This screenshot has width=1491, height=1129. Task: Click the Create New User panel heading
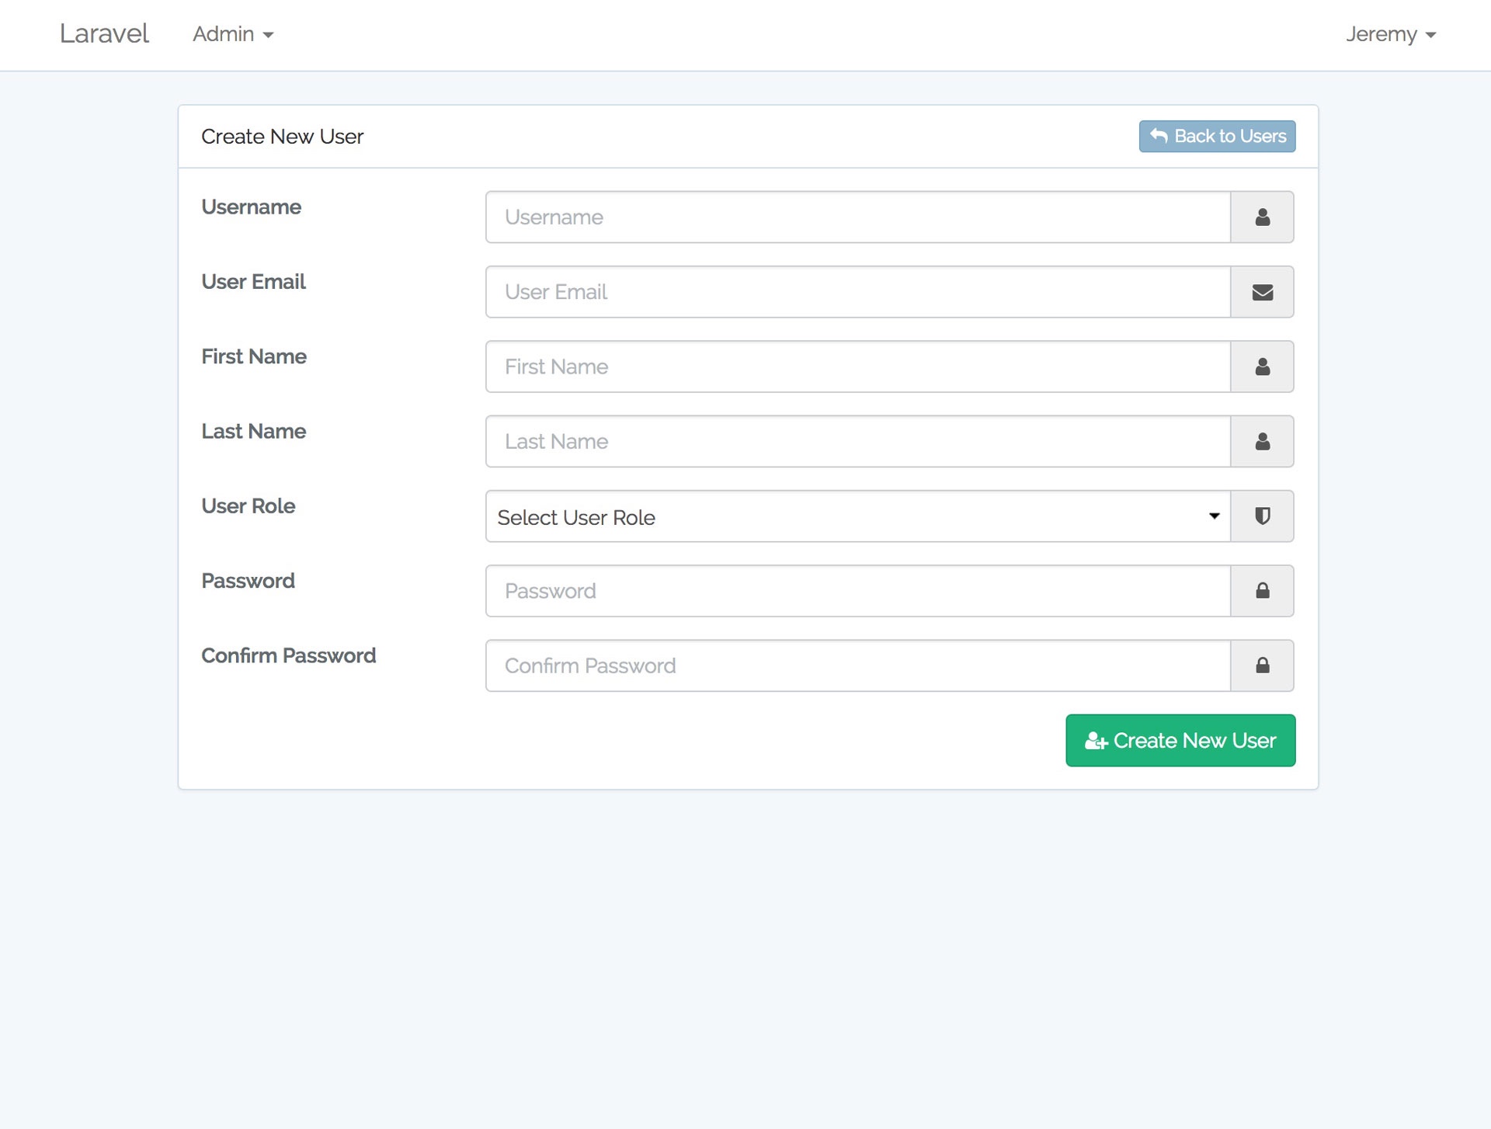[282, 137]
